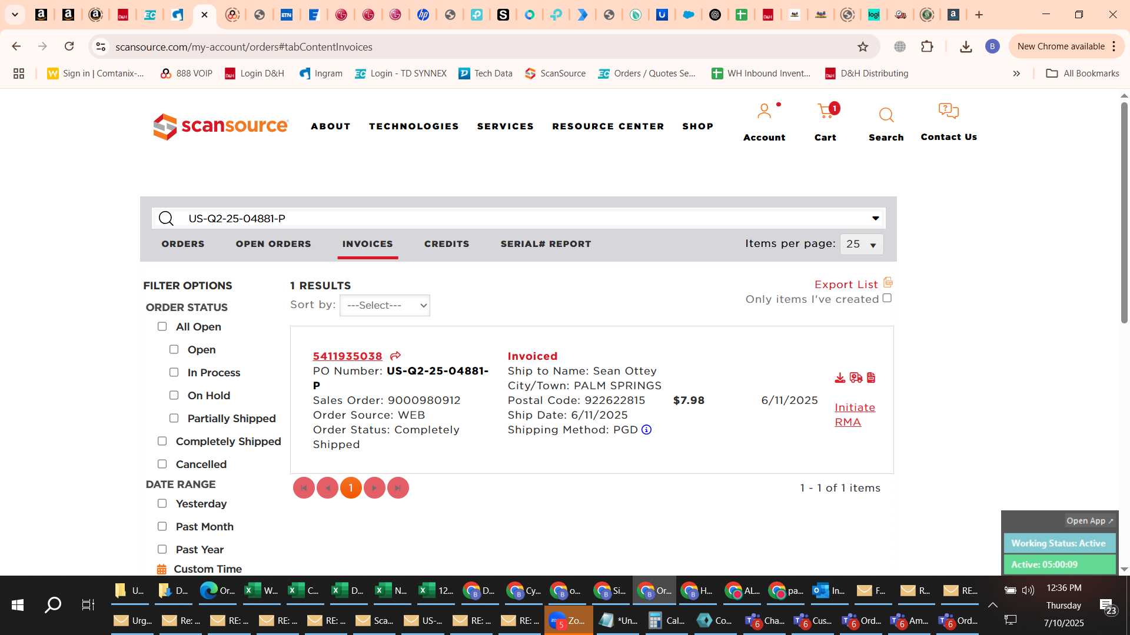Click the truck tracking icon for 5411935038
The width and height of the screenshot is (1130, 635).
856,378
